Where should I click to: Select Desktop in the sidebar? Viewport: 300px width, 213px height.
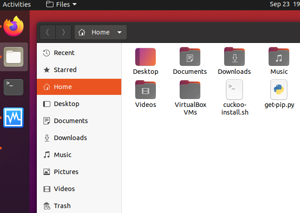[79, 104]
